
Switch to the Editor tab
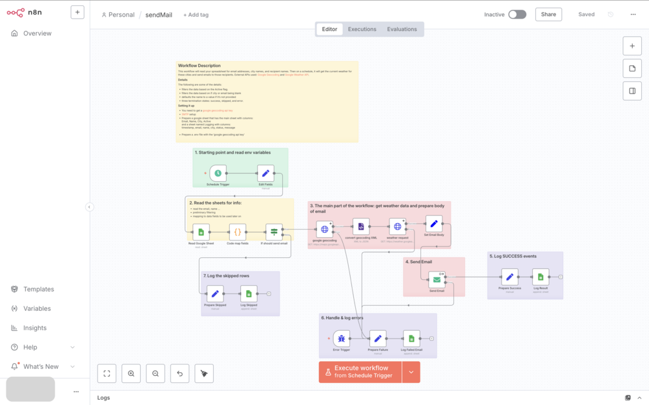329,29
